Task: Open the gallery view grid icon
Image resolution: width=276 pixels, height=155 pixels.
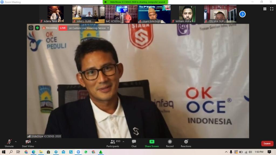Action: point(265,9)
